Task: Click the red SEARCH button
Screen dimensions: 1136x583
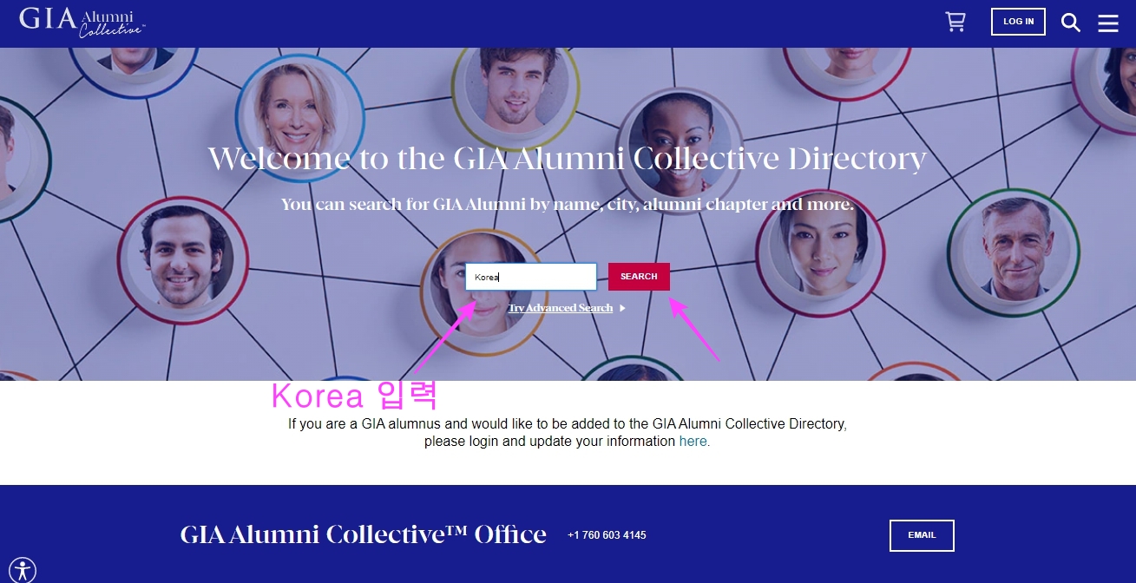Action: (x=639, y=277)
